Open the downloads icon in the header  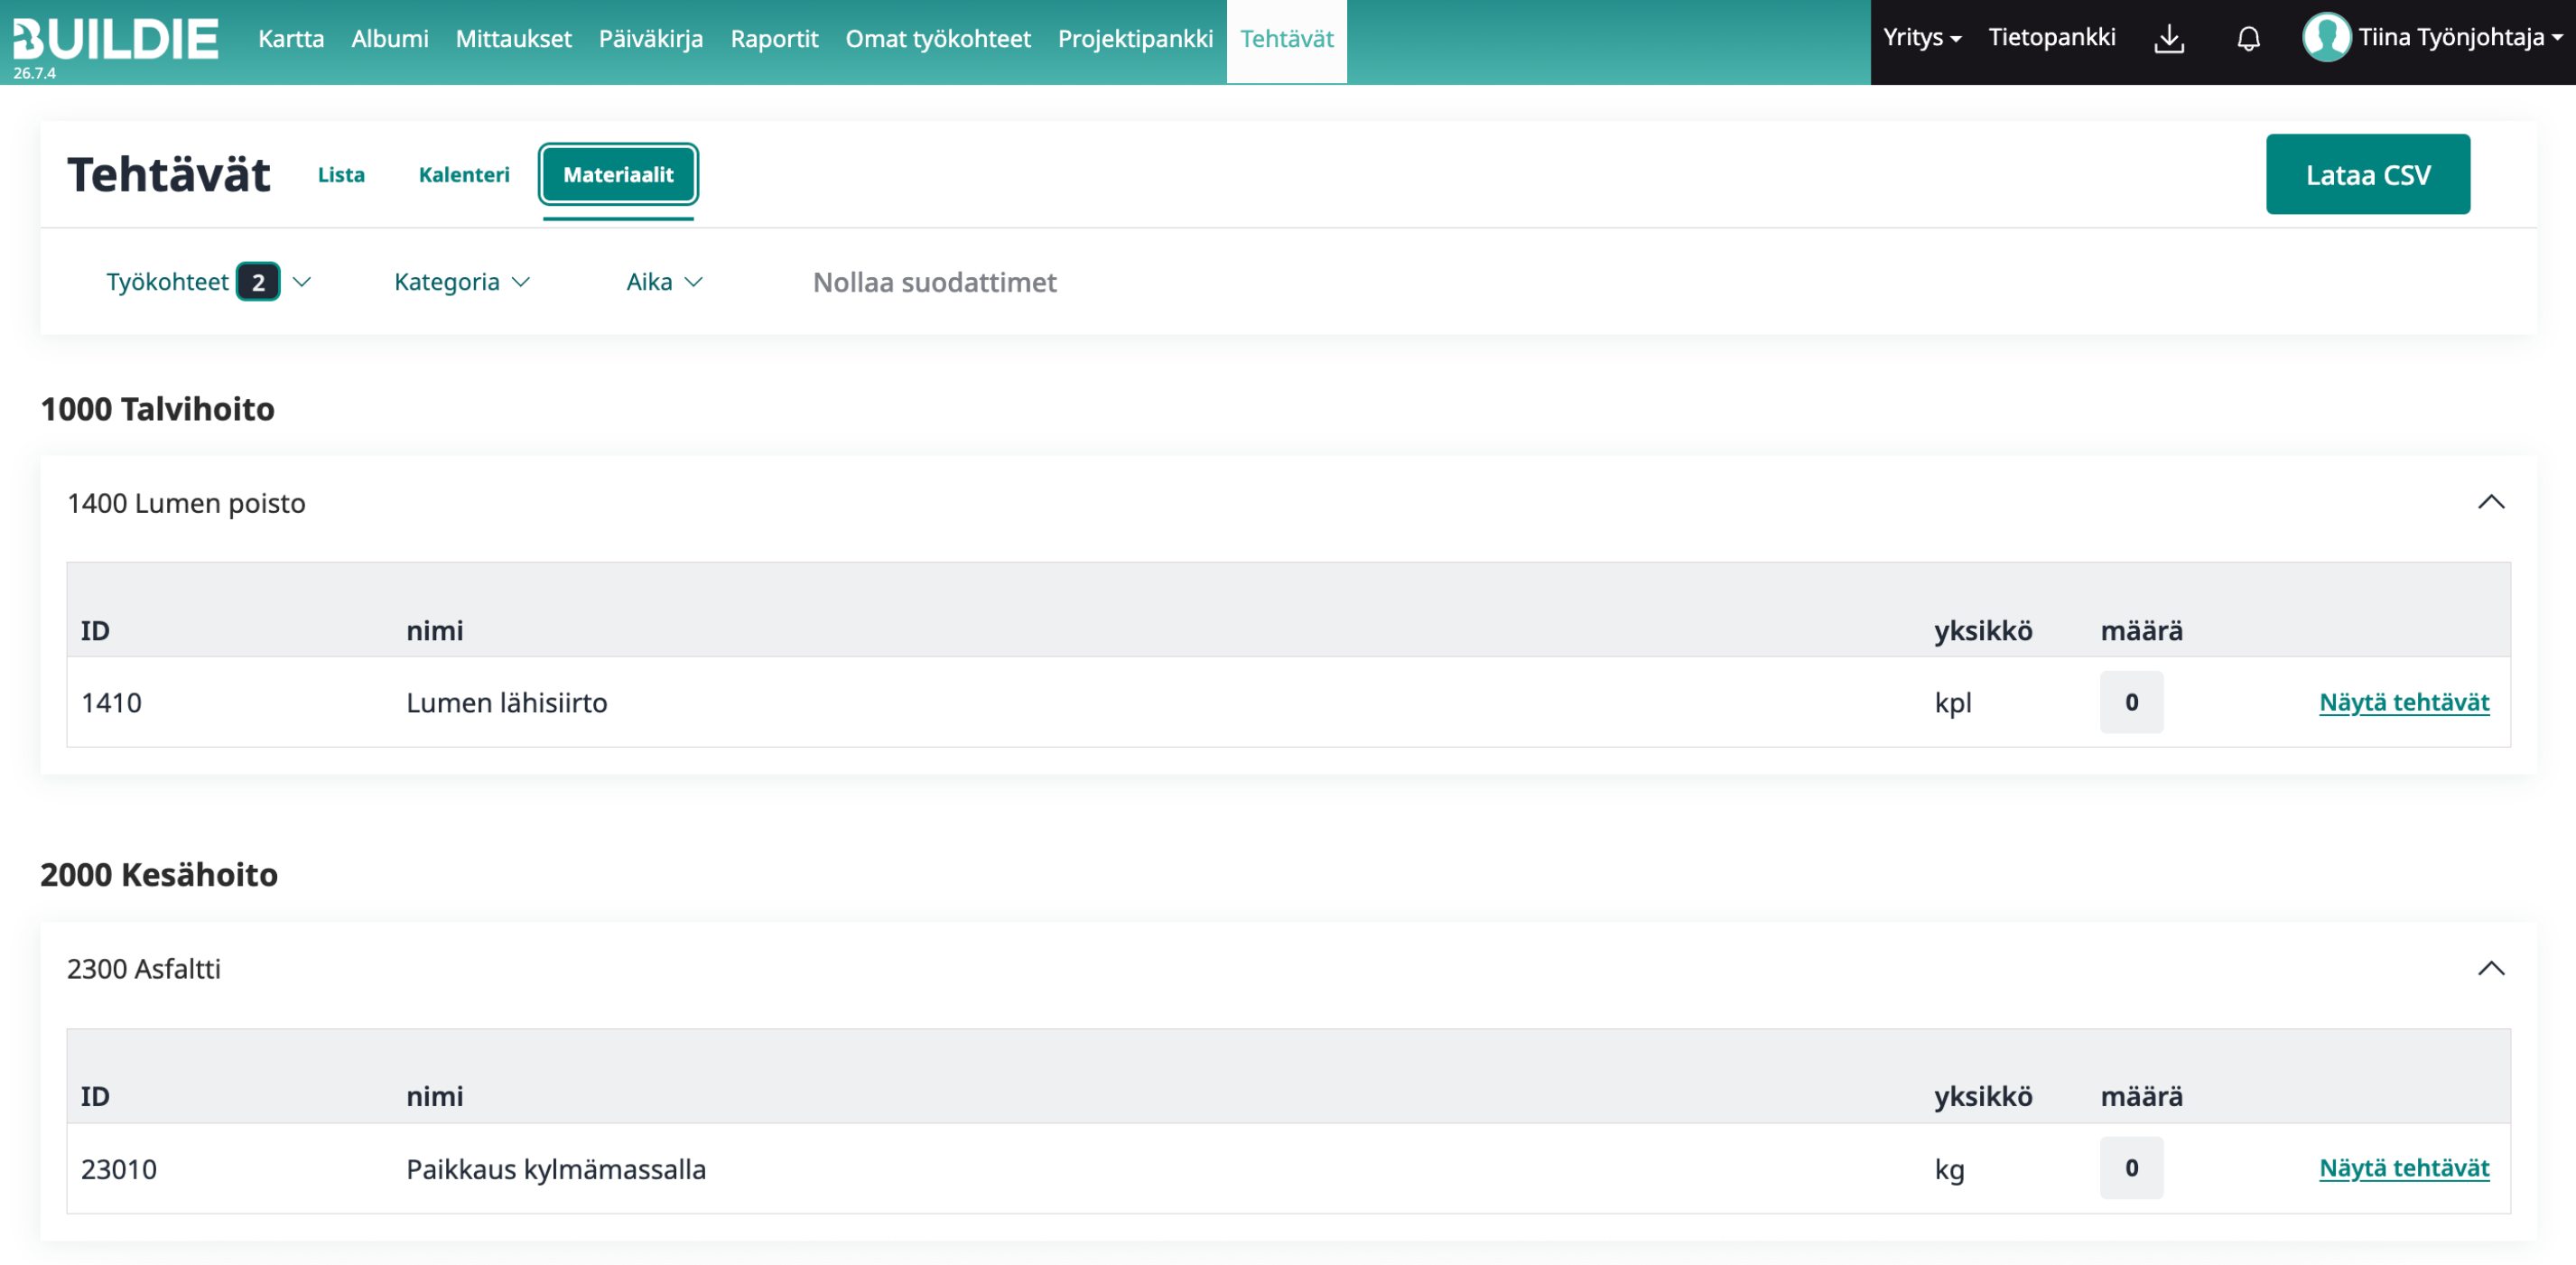(2169, 39)
